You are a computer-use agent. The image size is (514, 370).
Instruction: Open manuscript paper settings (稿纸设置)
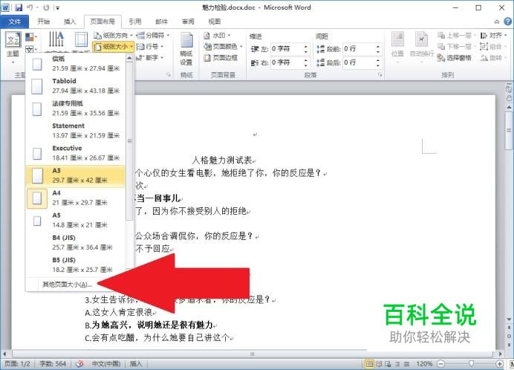point(186,49)
